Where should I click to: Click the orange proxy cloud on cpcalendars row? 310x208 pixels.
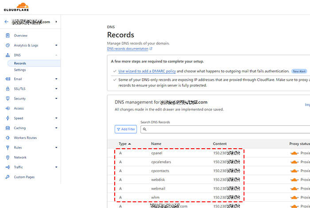[x=294, y=162]
